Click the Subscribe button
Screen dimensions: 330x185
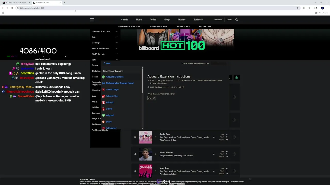218,20
